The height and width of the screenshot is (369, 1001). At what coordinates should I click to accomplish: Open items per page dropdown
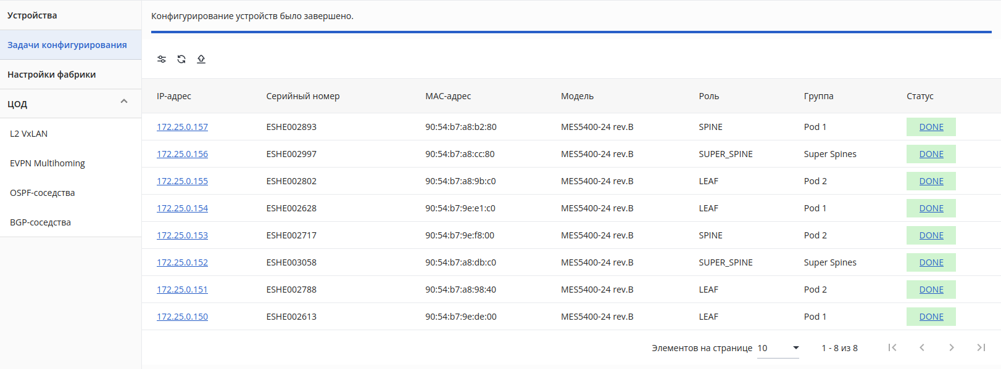[778, 348]
